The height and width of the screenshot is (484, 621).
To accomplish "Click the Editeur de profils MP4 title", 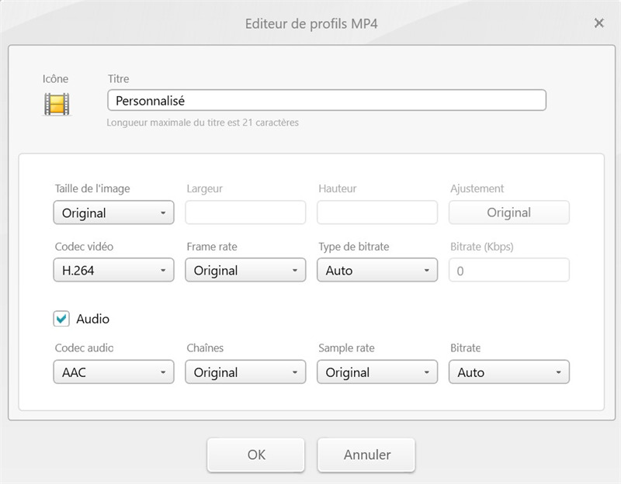I will click(311, 24).
